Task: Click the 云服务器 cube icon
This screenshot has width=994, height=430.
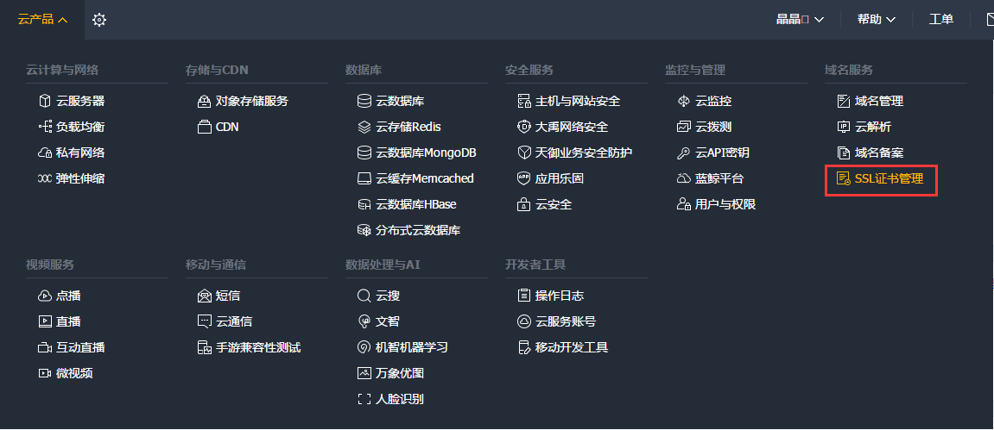Action: click(45, 101)
